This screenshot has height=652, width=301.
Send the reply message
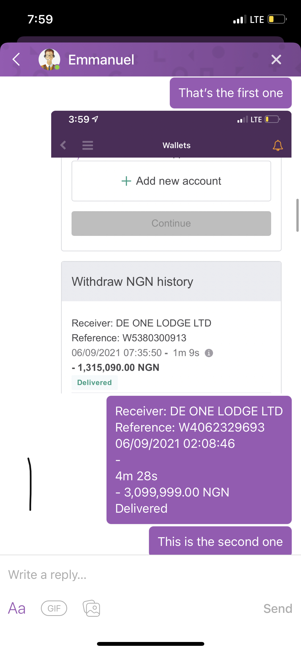pos(278,608)
